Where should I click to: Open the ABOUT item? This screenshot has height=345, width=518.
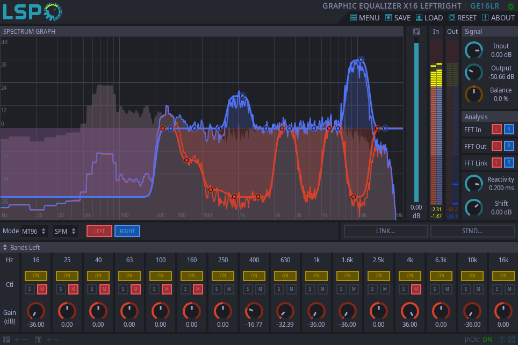(x=498, y=18)
